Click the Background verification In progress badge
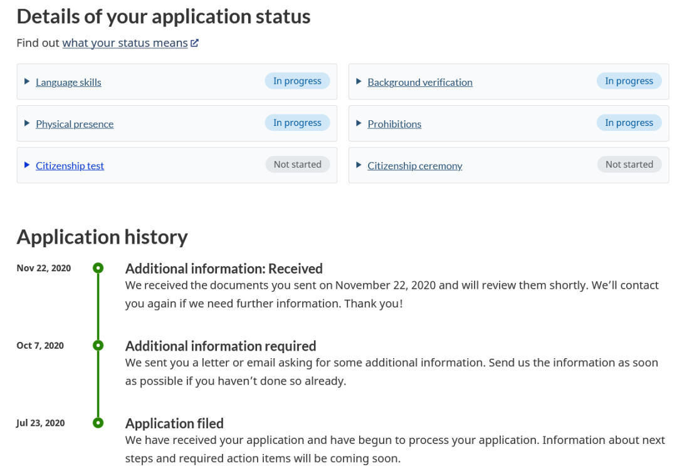Screen dimensions: 677x469 click(x=629, y=81)
